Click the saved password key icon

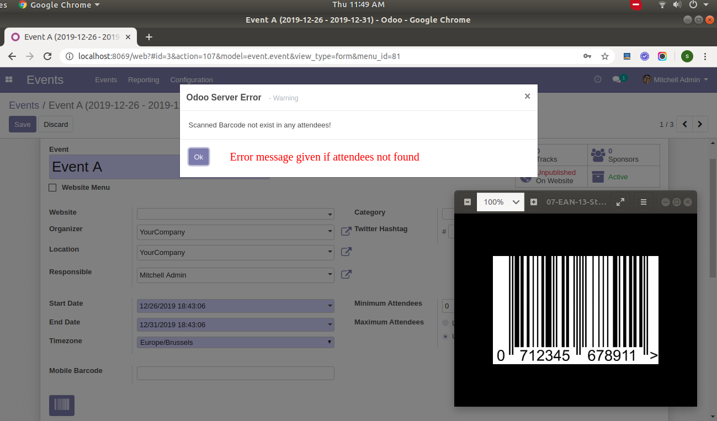tap(587, 56)
